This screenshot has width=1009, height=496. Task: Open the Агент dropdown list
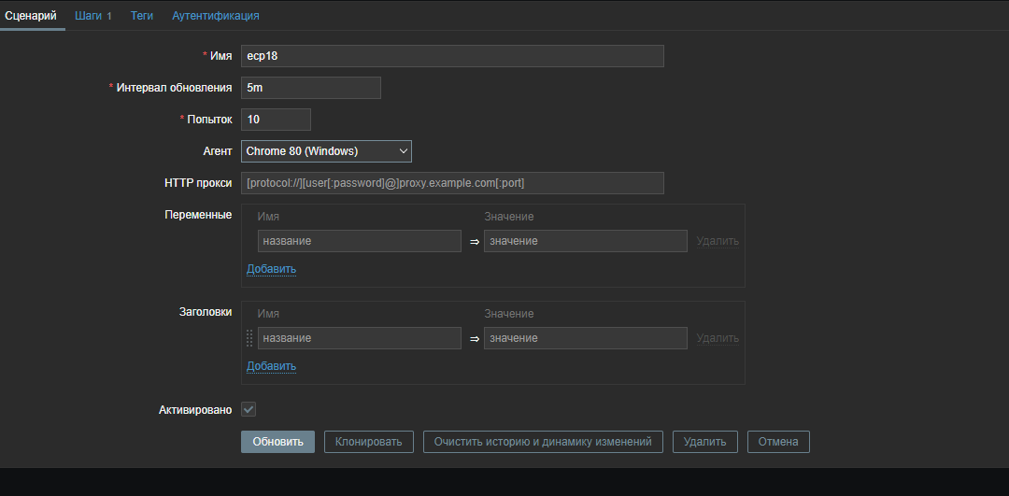click(326, 151)
